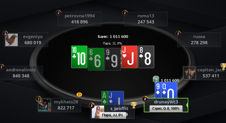Image resolution: width=226 pixels, height=123 pixels.
Task: Click the trophy icon beside s_proffit
Action: pos(134,105)
